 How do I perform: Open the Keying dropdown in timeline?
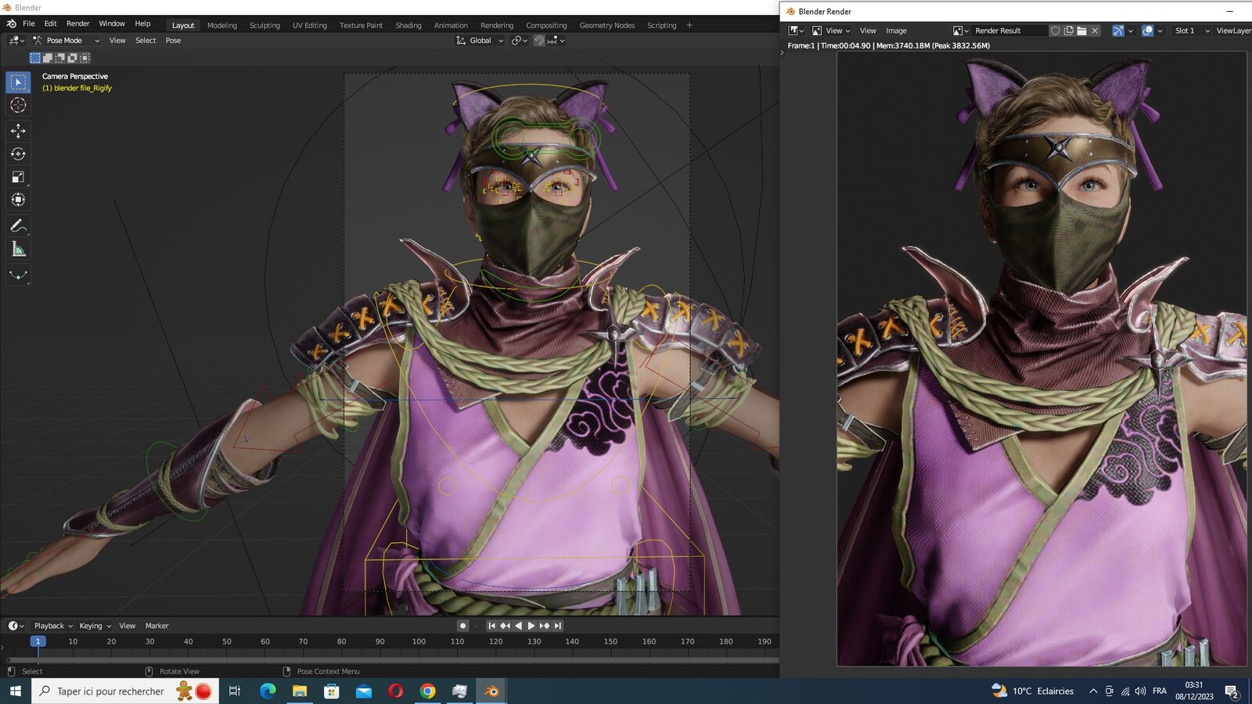(95, 626)
